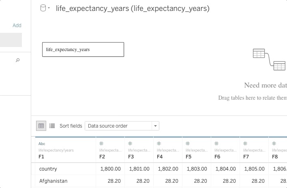Viewport: 287px width, 188px height.
Task: Click the number type icon on the F5 column
Action: click(188, 144)
